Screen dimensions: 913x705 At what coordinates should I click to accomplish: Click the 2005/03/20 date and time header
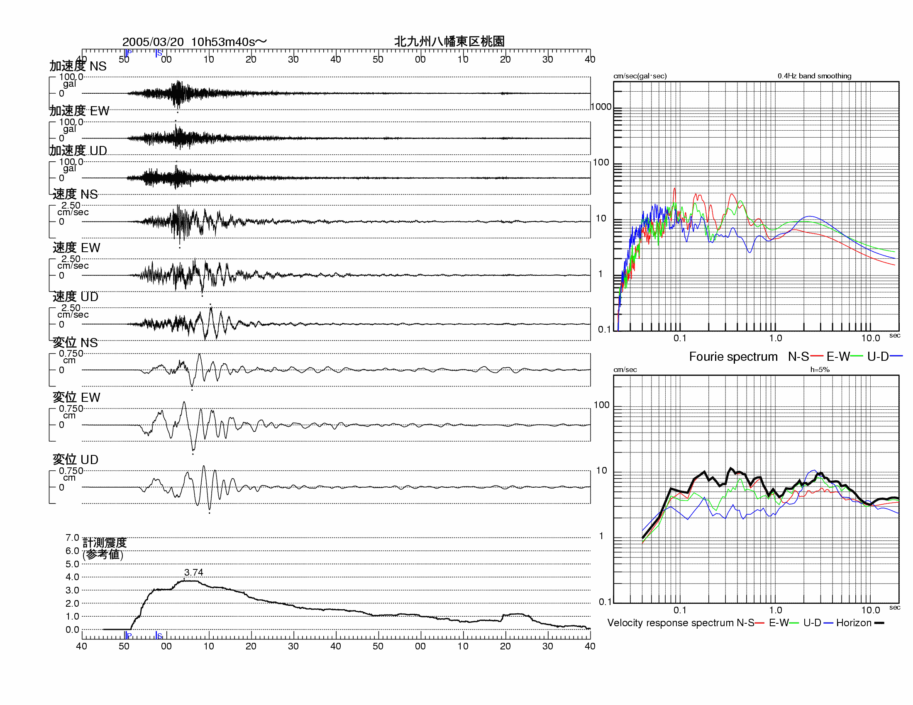[194, 42]
